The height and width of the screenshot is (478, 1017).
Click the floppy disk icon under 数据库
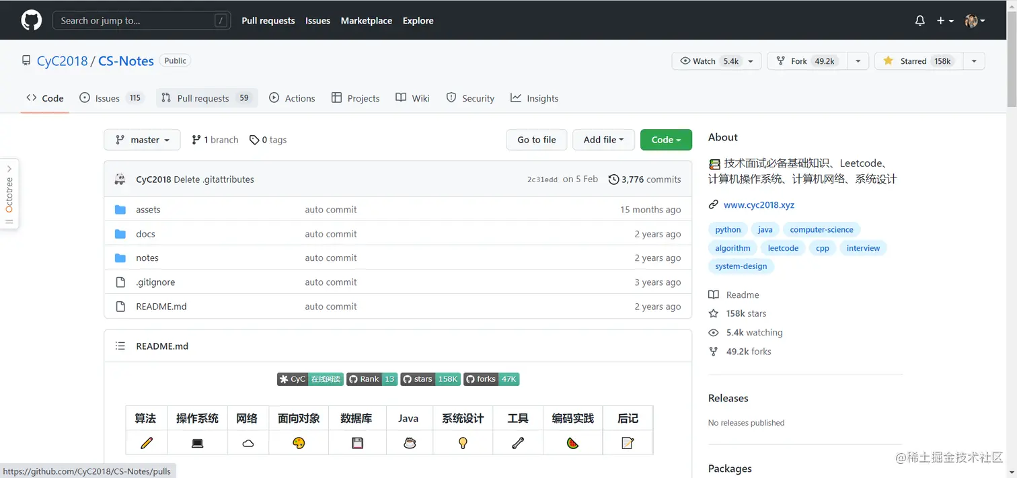point(357,443)
